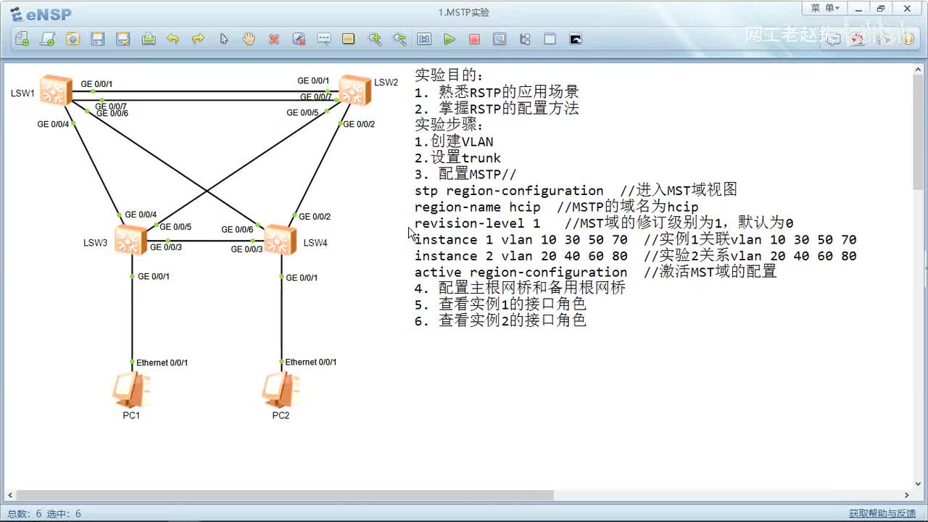928x522 pixels.
Task: Click the revision-level 1 line
Action: coord(604,223)
